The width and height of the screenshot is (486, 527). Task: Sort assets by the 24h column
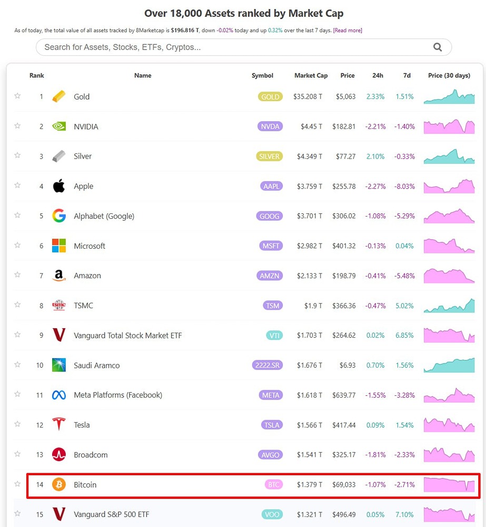[x=378, y=75]
